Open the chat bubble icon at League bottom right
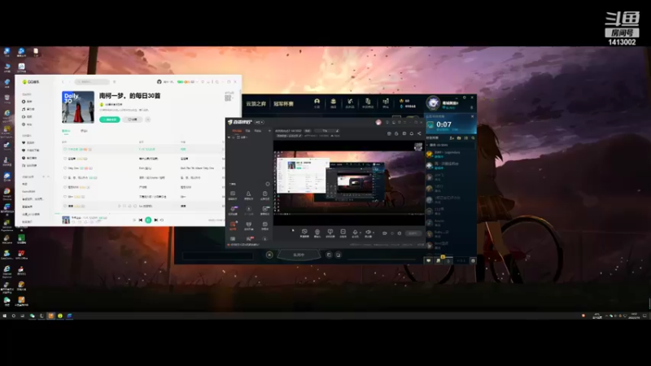651x366 pixels. pos(429,260)
